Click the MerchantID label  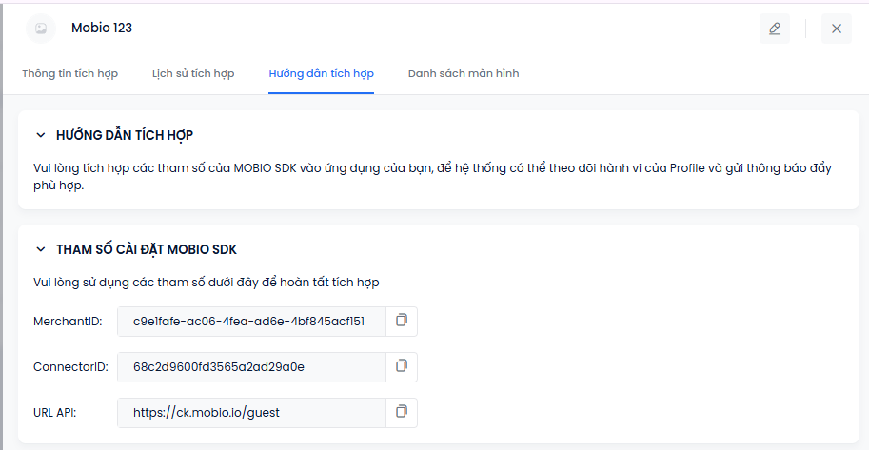click(x=68, y=322)
